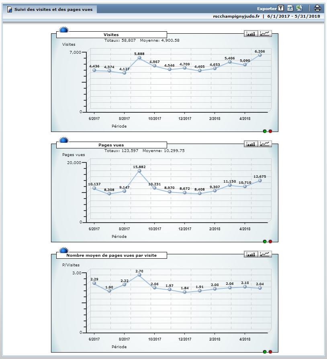Click the report page icon beside title
The width and height of the screenshot is (327, 359).
pyautogui.click(x=9, y=9)
